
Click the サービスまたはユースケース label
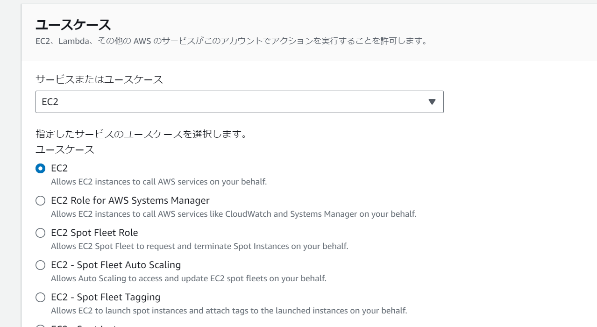pos(99,79)
